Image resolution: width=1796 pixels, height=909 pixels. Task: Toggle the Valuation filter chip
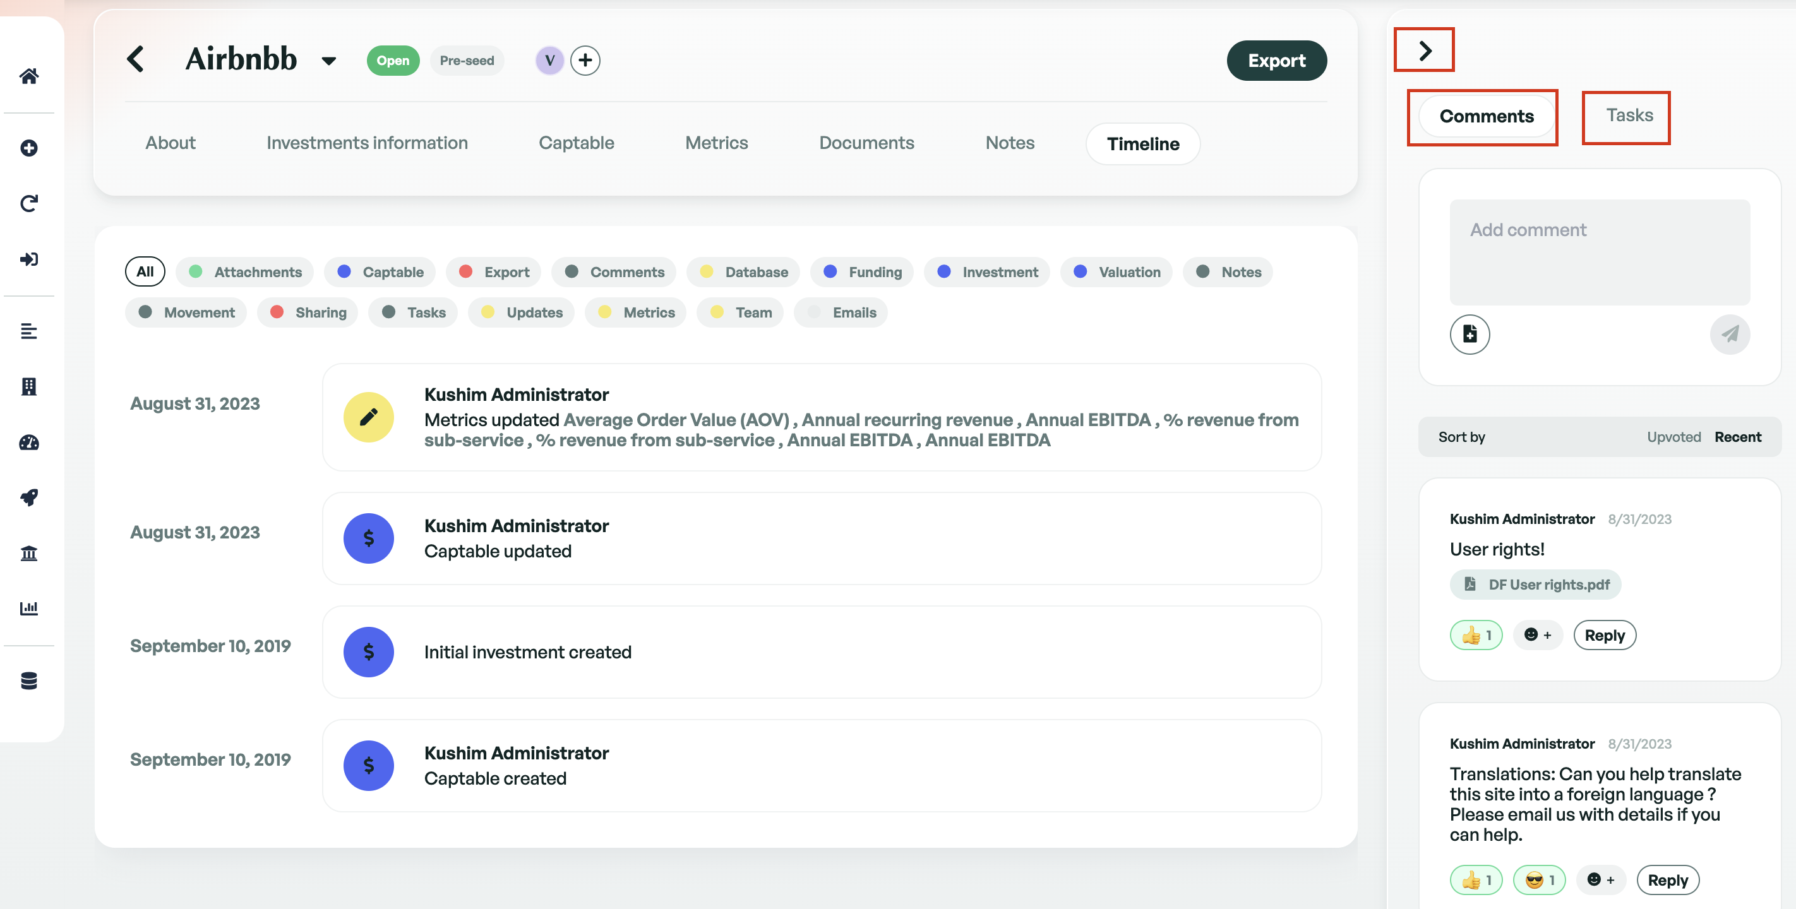click(x=1117, y=272)
